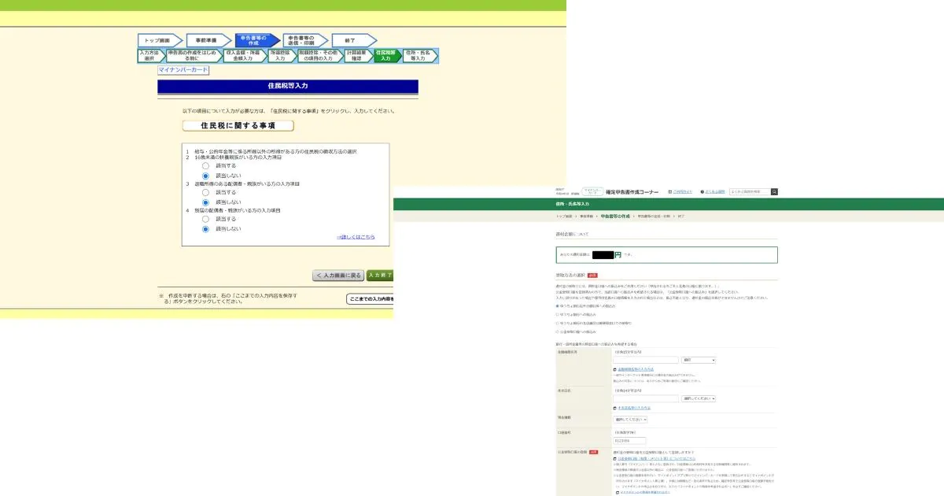Viewport: 944px width, 496px height.
Task: Open the 銀行 institution type dropdown
Action: click(x=699, y=360)
